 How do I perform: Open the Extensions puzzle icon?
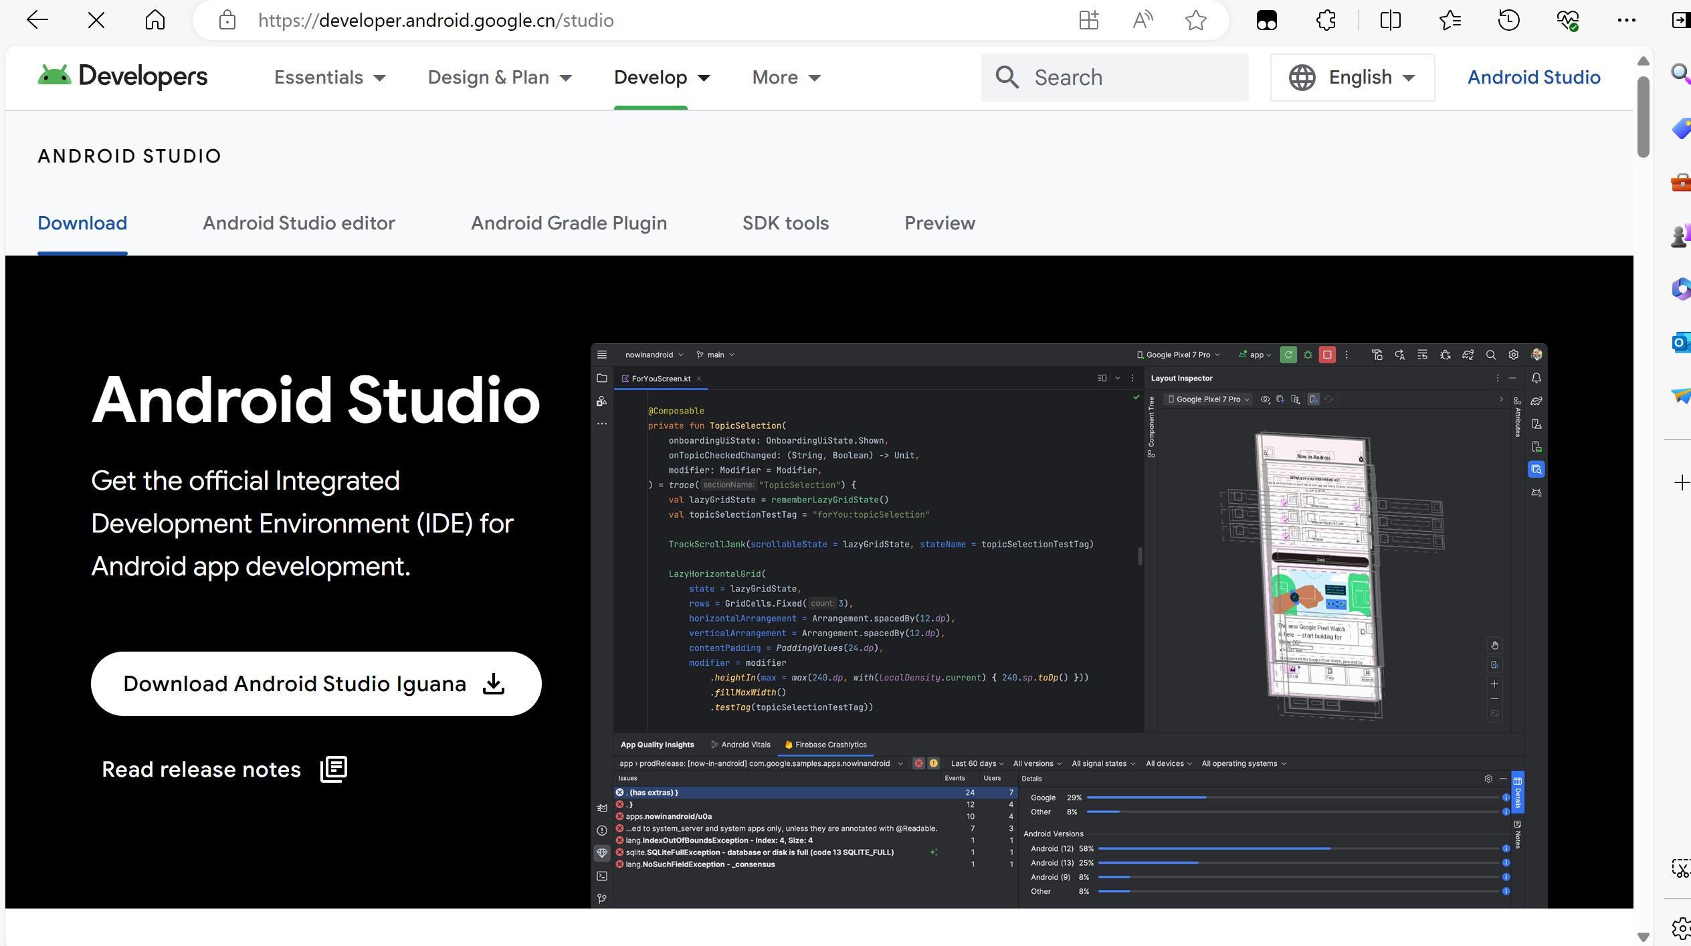click(x=1326, y=20)
